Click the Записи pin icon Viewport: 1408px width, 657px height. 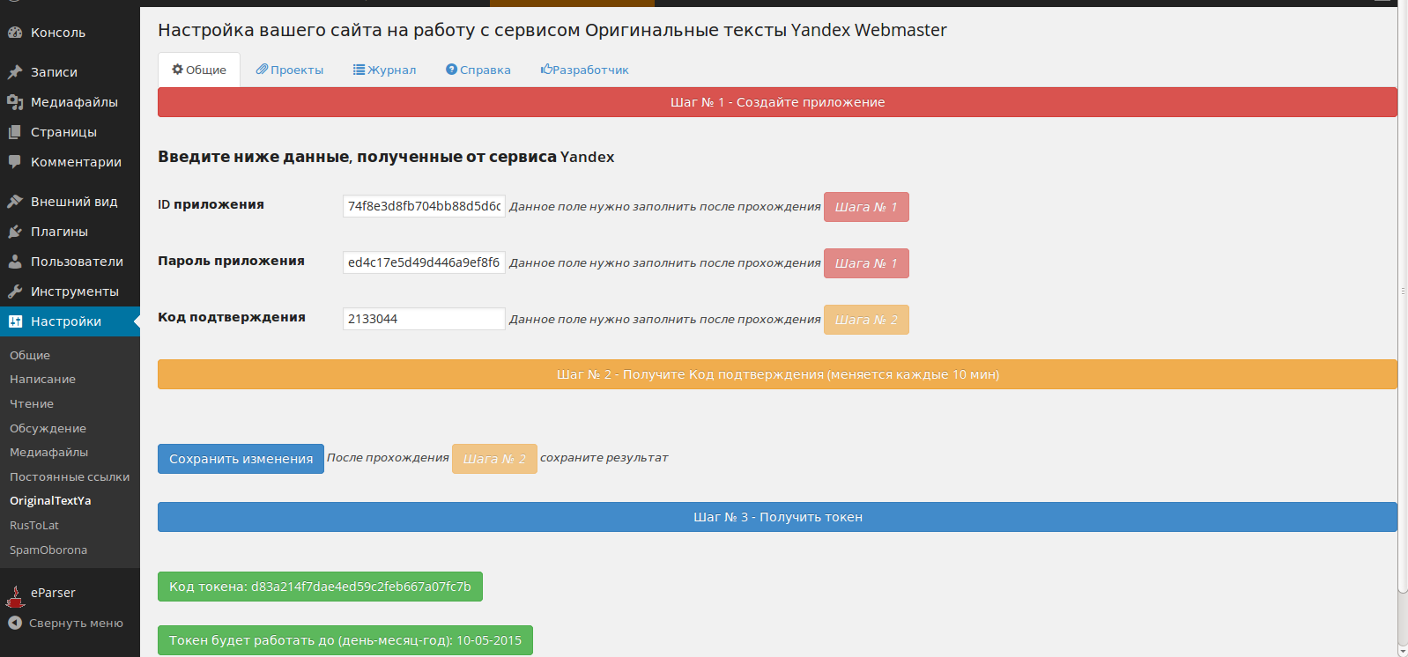coord(15,72)
